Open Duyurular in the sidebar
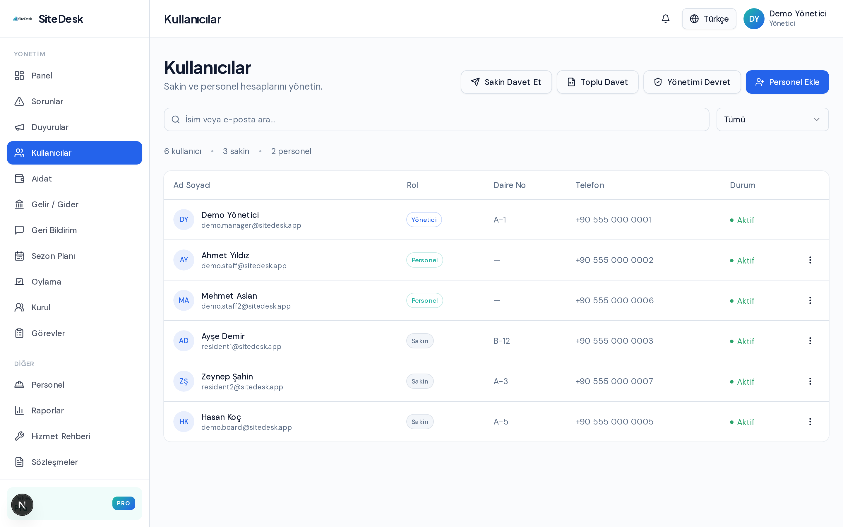Image resolution: width=843 pixels, height=527 pixels. 75,127
